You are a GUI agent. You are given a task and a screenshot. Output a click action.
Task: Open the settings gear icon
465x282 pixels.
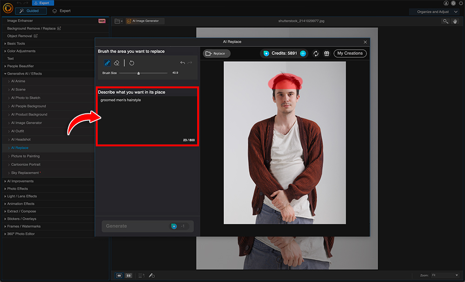(461, 3)
